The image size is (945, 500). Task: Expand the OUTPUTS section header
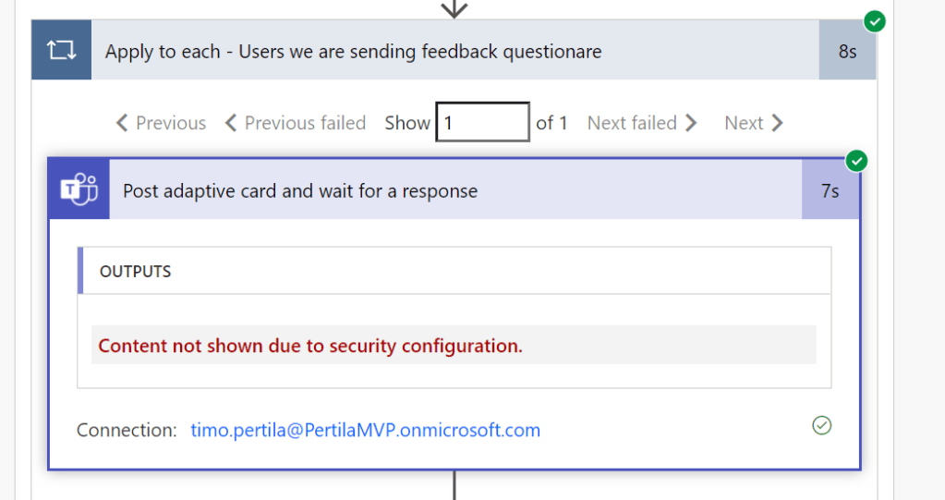(136, 271)
